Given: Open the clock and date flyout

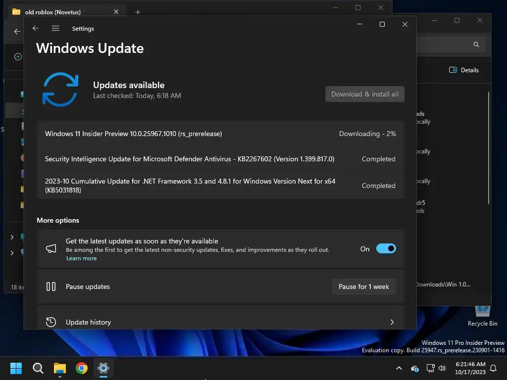Looking at the screenshot, I should (470, 368).
